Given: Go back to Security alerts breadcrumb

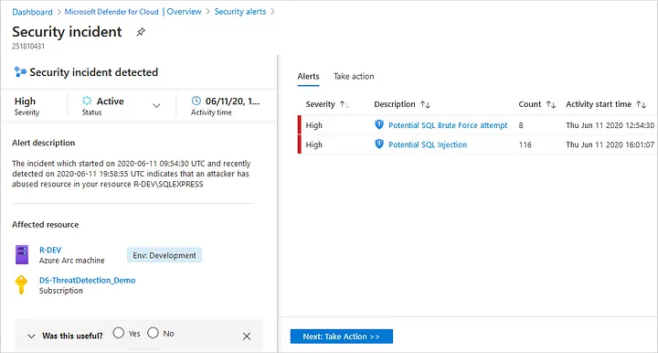Looking at the screenshot, I should (x=240, y=12).
